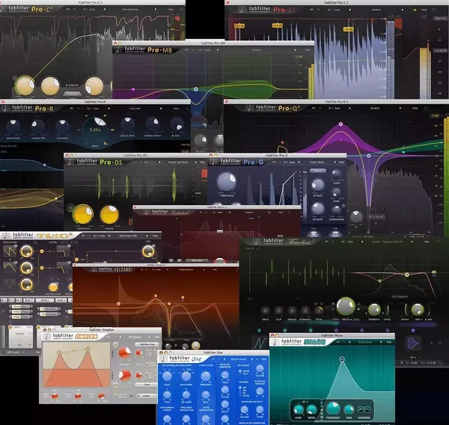Click the Threshold knob in Pro-G
This screenshot has height=425, width=449.
coord(227,182)
